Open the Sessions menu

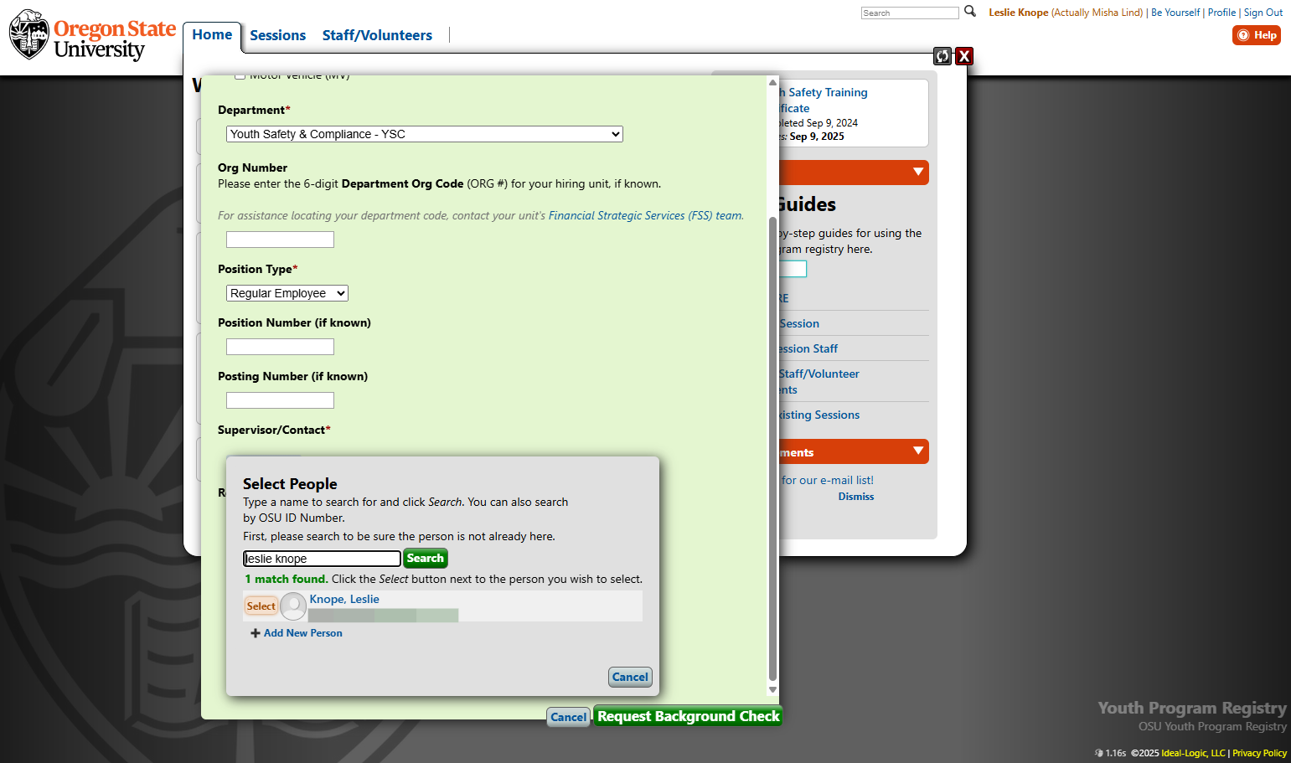[277, 35]
